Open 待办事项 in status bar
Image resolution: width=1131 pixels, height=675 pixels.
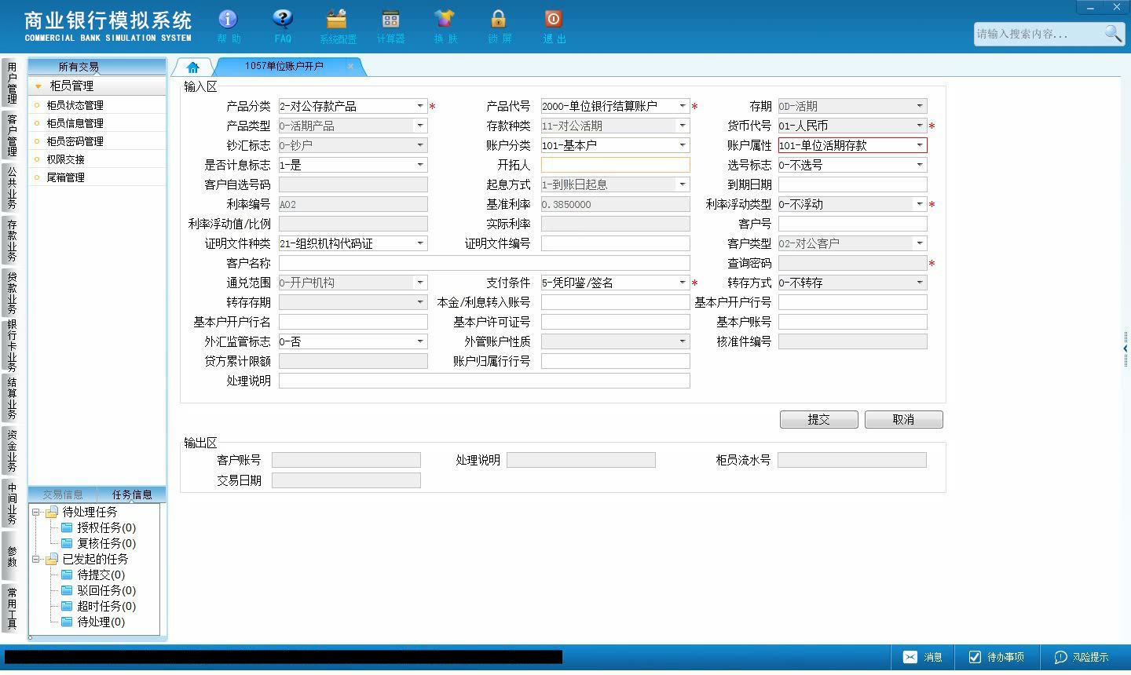(x=996, y=657)
